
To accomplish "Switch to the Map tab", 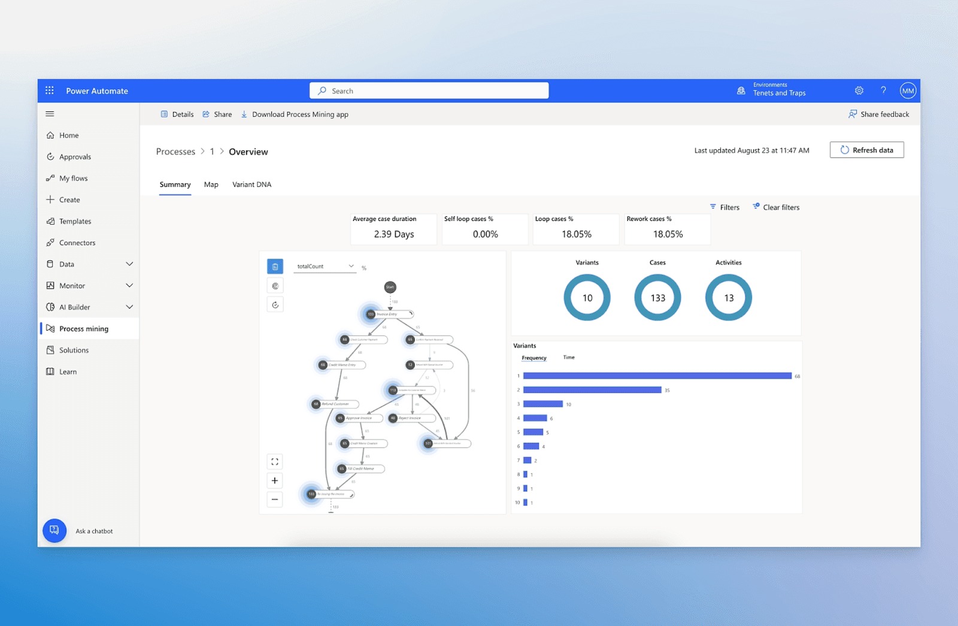I will click(211, 185).
